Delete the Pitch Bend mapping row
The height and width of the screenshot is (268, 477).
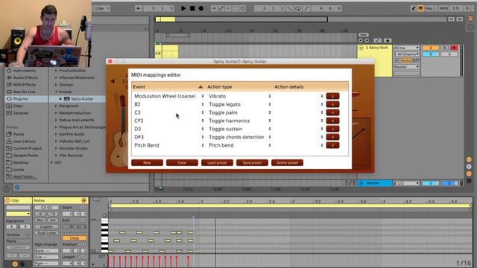point(332,145)
